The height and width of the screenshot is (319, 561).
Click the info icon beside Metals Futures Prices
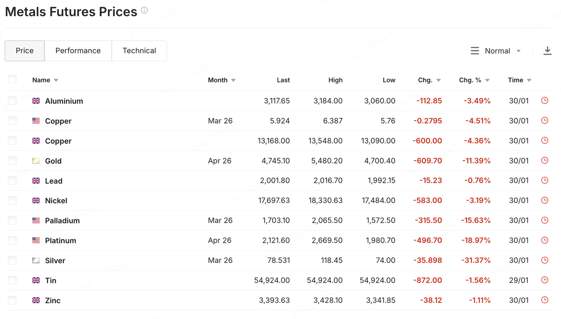(144, 11)
